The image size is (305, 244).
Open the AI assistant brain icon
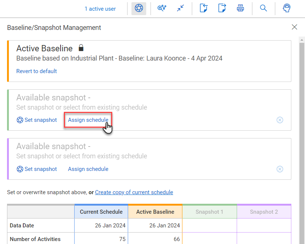click(x=287, y=8)
